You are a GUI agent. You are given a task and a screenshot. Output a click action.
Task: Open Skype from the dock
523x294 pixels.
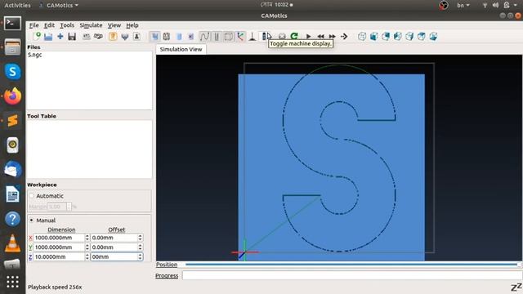(13, 72)
